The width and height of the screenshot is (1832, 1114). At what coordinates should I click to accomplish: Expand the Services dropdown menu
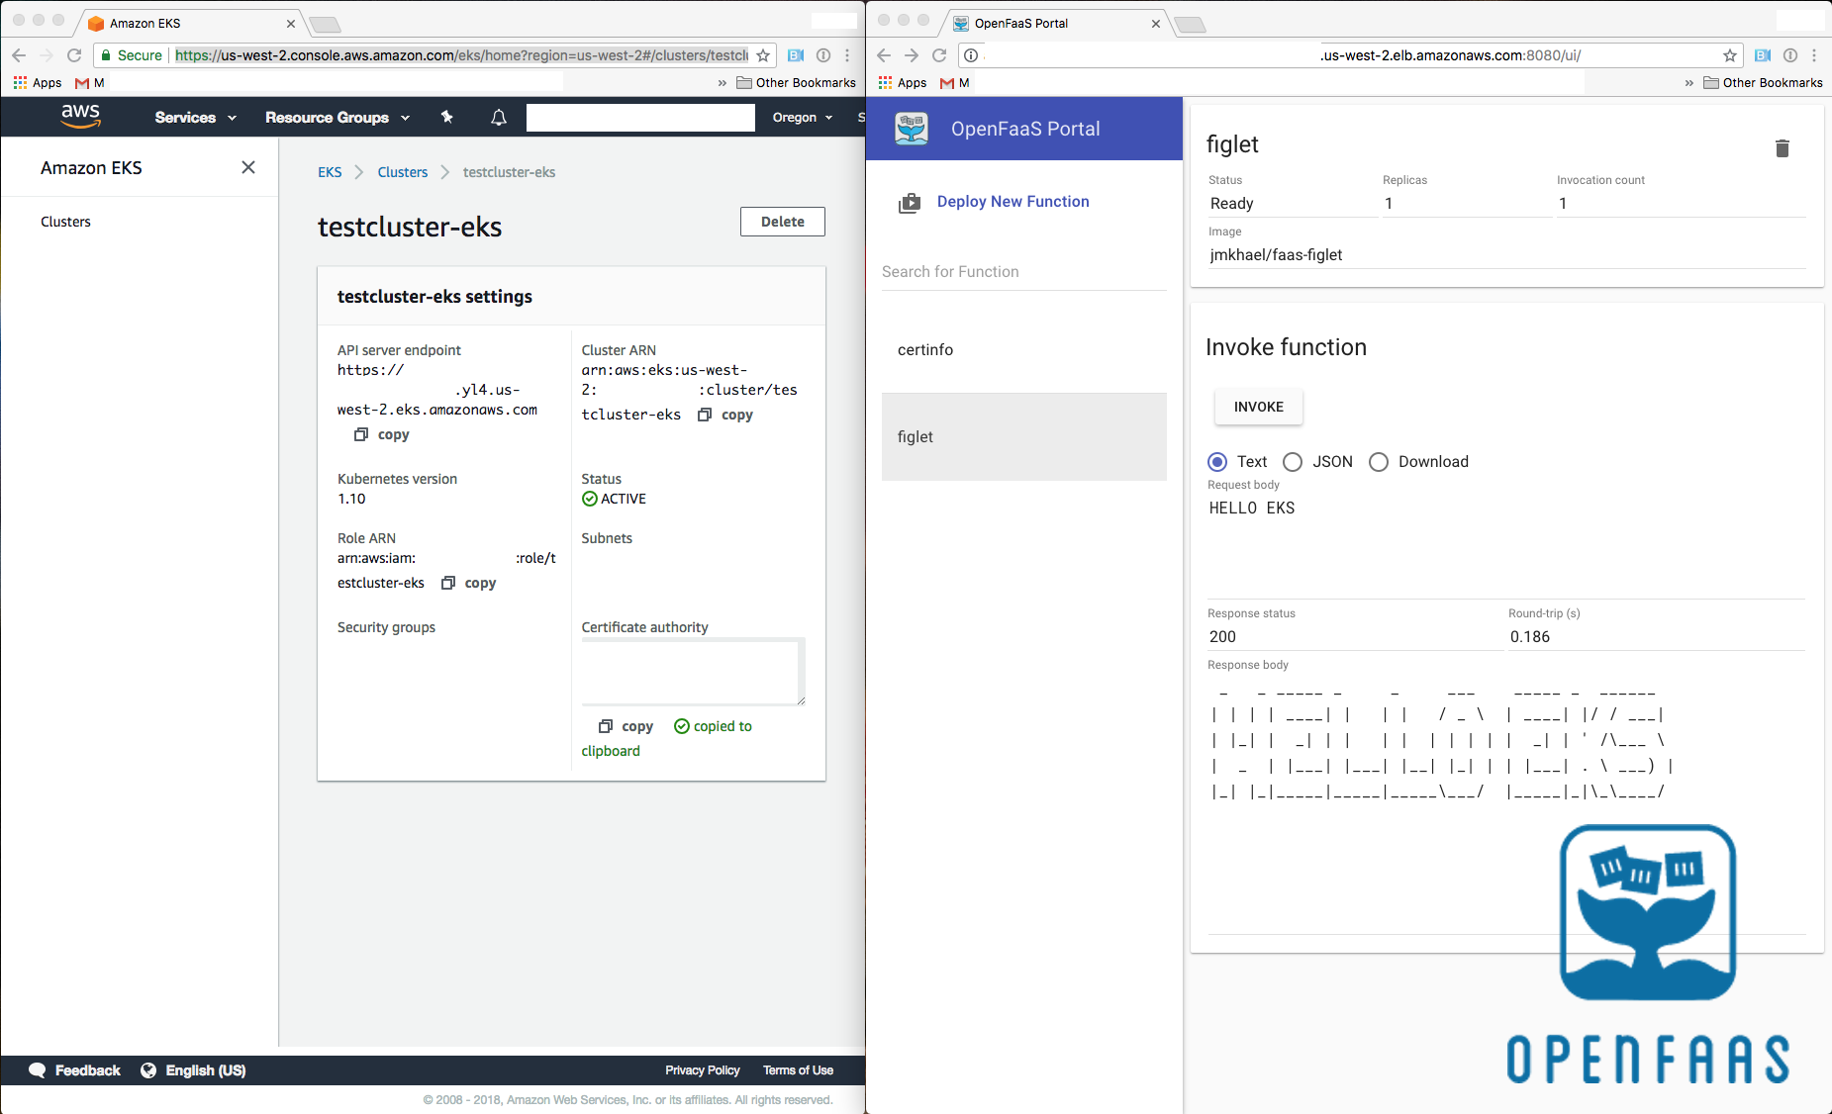pos(195,117)
